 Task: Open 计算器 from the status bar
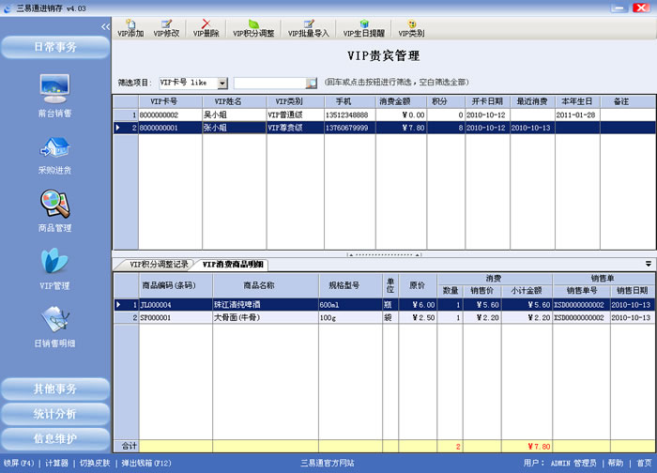point(56,463)
